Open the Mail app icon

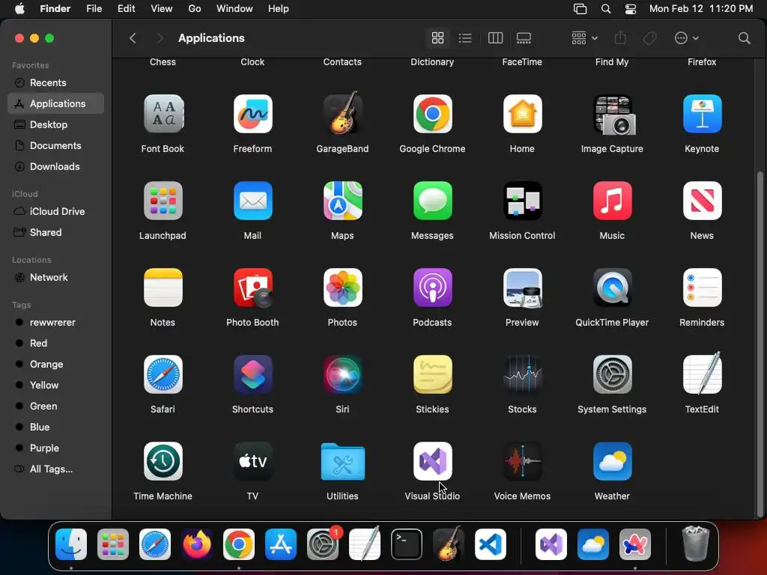[x=253, y=201]
